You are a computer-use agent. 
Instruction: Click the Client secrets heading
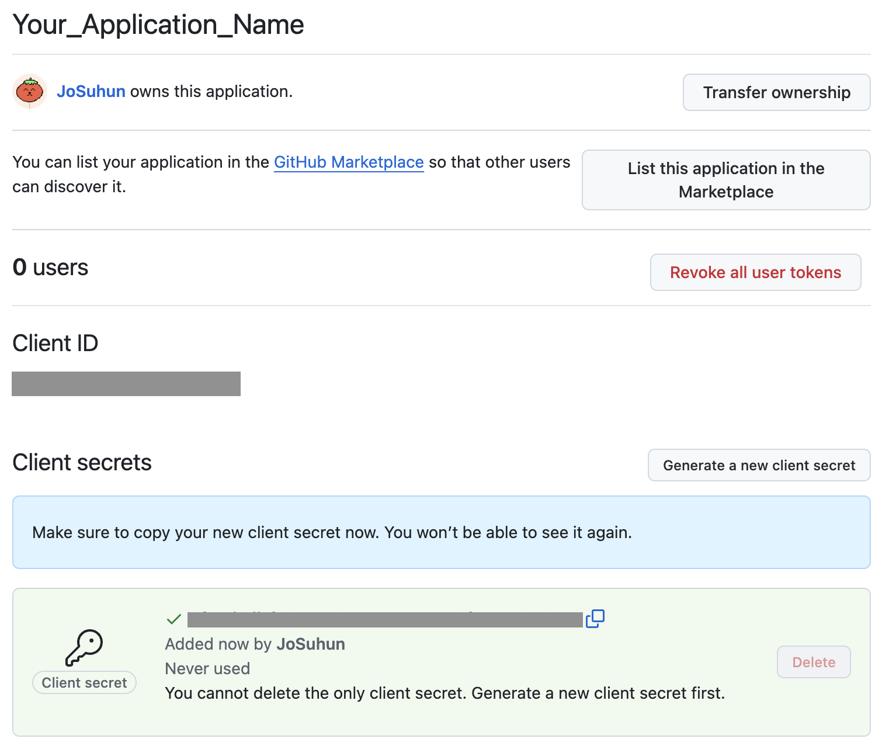pyautogui.click(x=82, y=462)
